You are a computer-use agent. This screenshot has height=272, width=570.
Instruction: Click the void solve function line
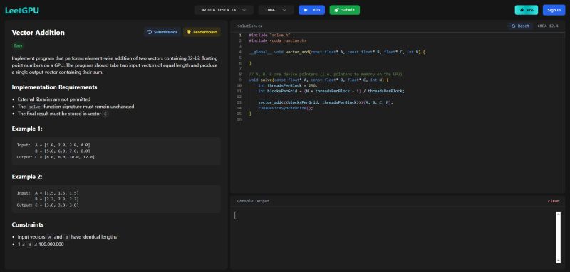point(318,80)
